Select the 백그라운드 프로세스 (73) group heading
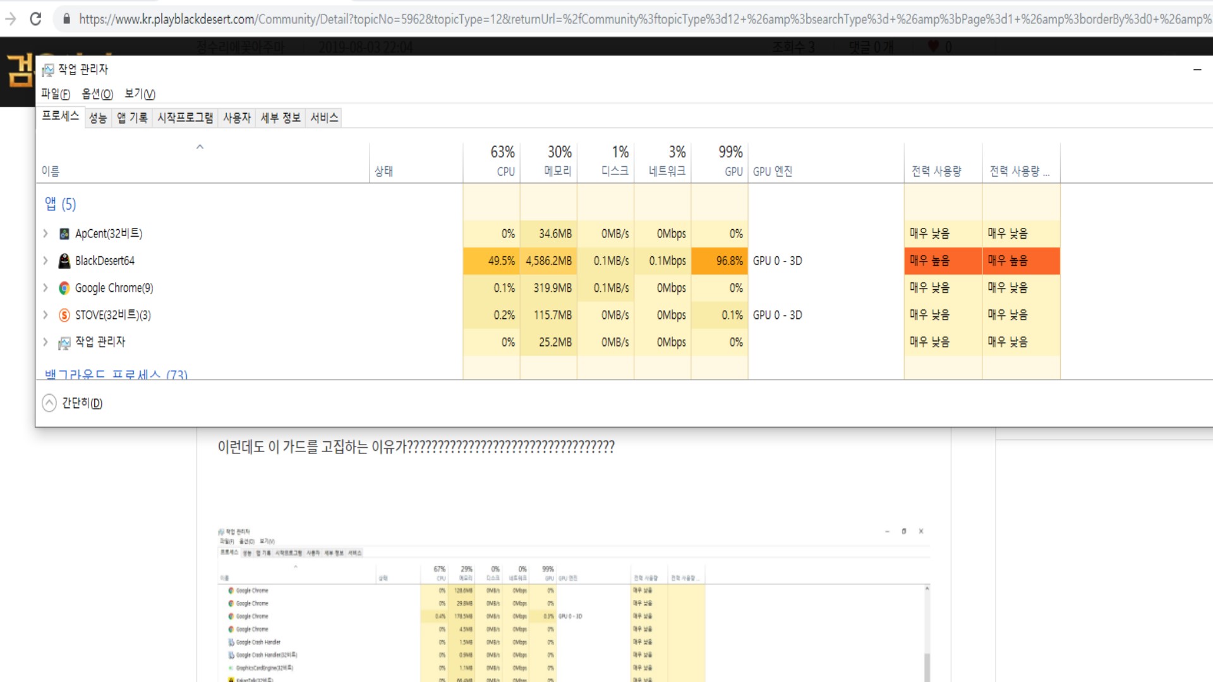 pyautogui.click(x=116, y=374)
